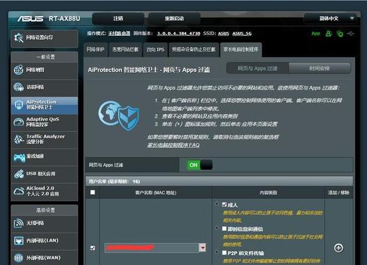367x265 pixels.
Task: Switch to the 网络保护 tab
Action: point(95,50)
